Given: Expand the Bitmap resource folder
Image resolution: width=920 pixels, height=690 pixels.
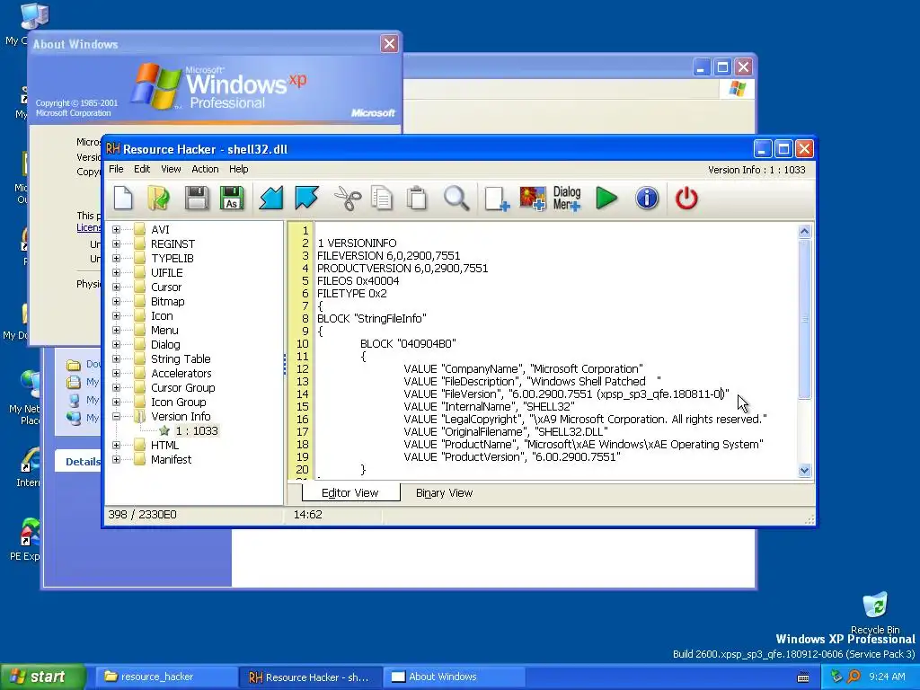Looking at the screenshot, I should [x=116, y=302].
